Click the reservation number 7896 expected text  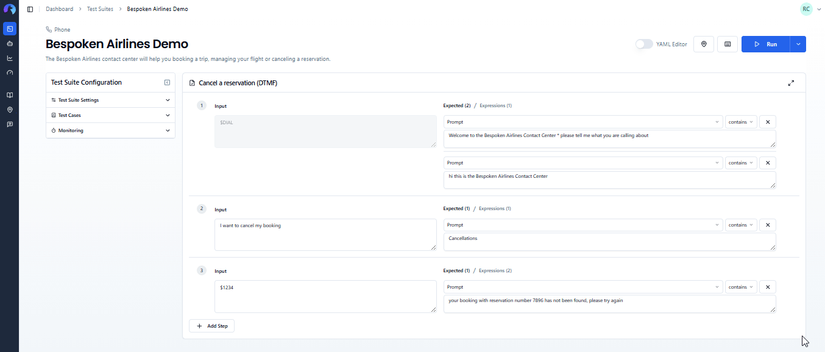tap(609, 304)
